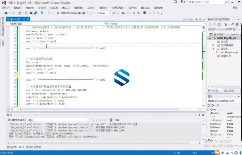Click the green Start debugging play icon

click(x=58, y=13)
